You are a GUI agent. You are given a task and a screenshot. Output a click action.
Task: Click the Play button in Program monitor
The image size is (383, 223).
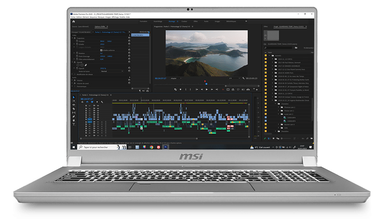coord(205,89)
